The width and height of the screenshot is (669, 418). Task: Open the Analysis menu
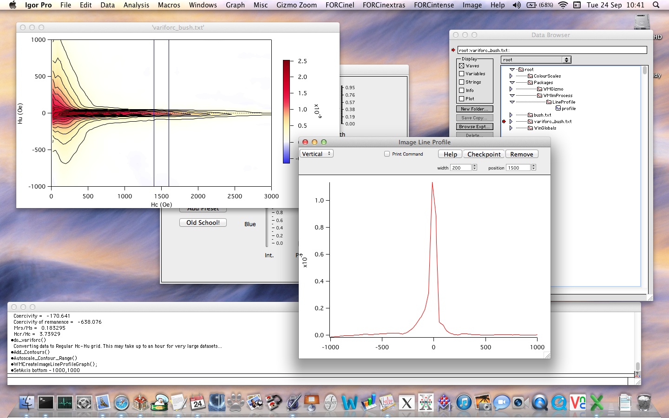tap(136, 5)
